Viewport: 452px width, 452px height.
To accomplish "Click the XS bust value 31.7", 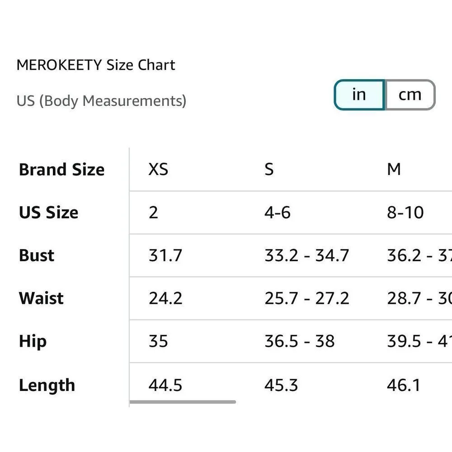I will (165, 255).
